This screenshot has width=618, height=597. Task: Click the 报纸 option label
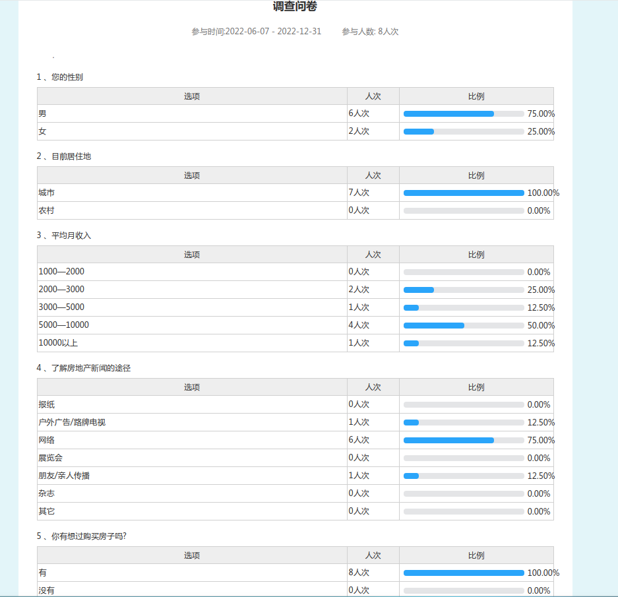click(46, 404)
